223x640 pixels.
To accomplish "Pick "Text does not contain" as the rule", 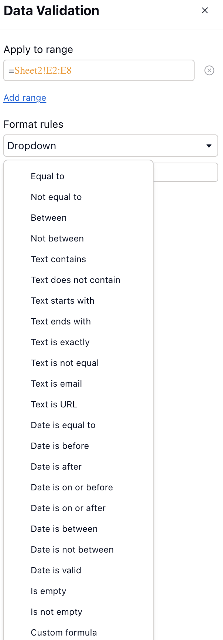I will (75, 280).
